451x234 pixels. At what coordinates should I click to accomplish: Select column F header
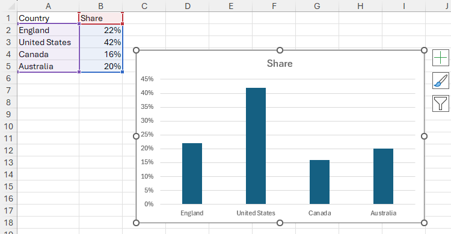[274, 6]
